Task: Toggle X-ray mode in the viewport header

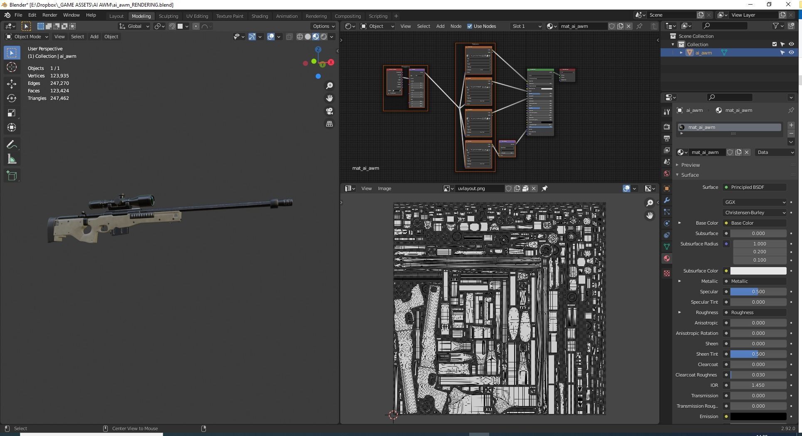Action: point(290,37)
